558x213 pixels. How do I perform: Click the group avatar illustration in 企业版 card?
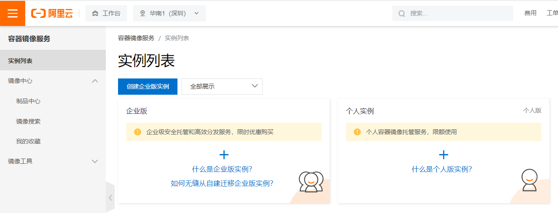(x=311, y=182)
